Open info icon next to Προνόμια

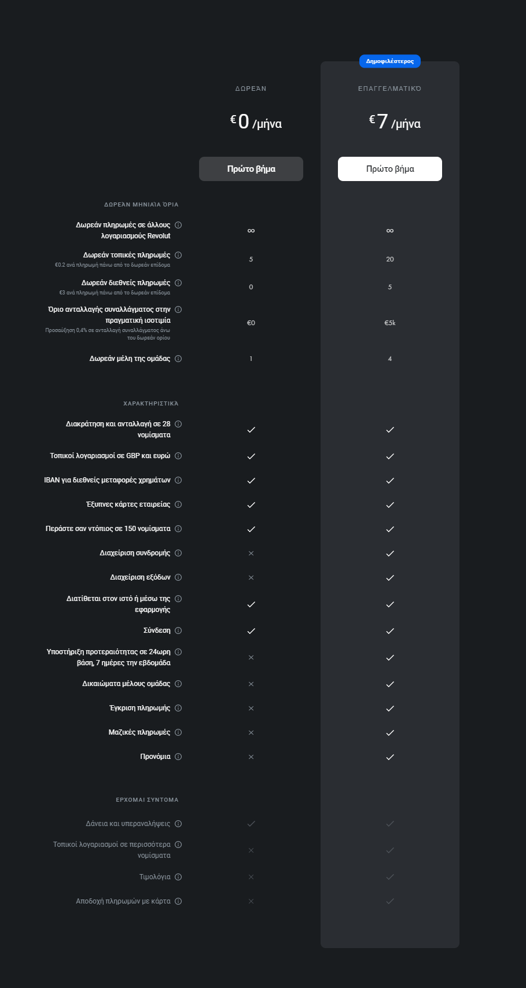tap(179, 756)
